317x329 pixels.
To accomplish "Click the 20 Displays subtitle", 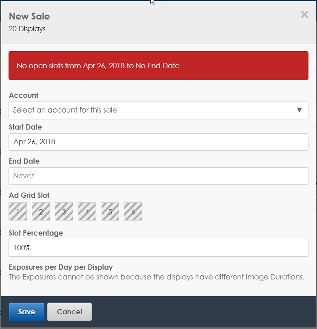I will coord(27,29).
